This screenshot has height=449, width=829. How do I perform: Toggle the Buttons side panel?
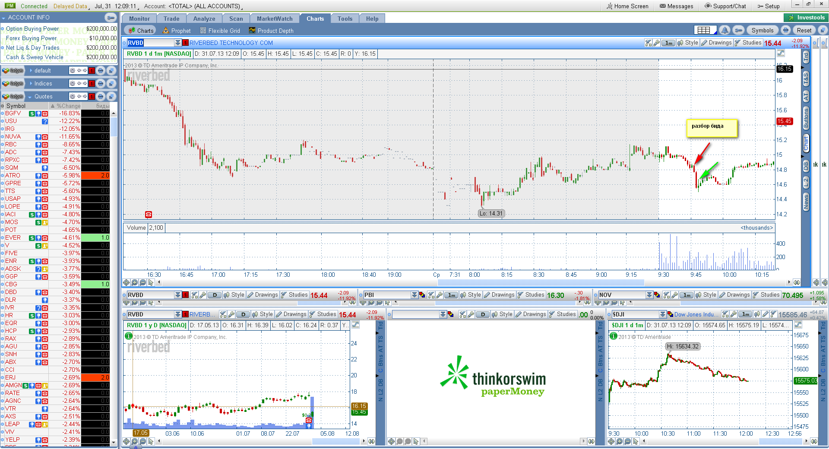click(x=806, y=118)
